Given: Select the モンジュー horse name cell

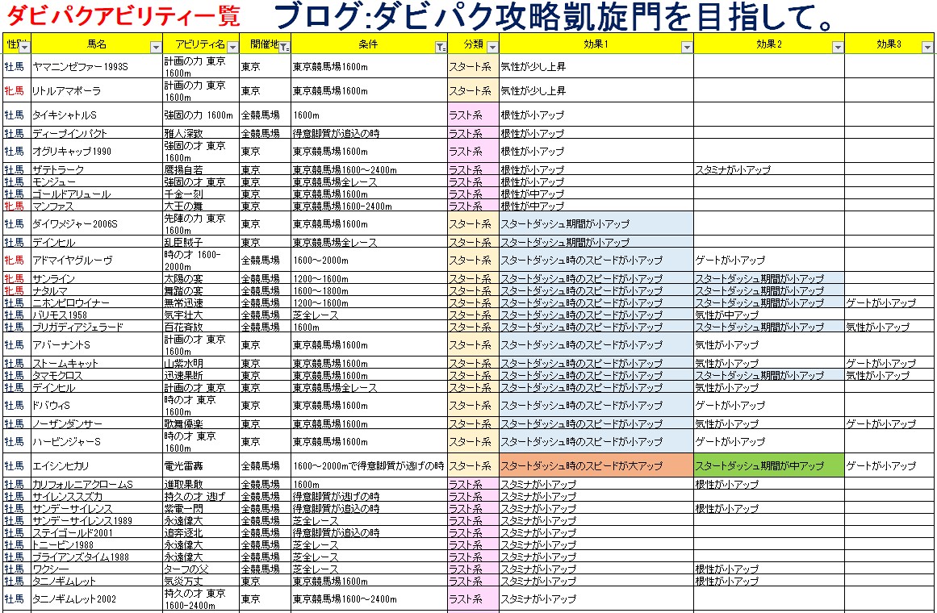Looking at the screenshot, I should [x=97, y=181].
